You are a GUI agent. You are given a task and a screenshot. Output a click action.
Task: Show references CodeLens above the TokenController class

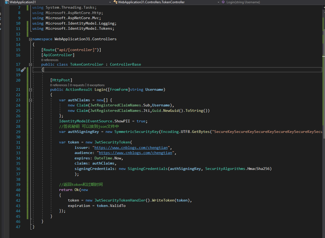coord(50,60)
